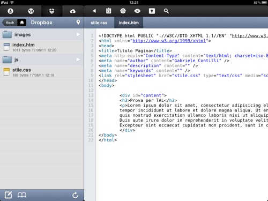268x201 pixels.
Task: Click the 'Titolo Pagina' title text
Action: pos(134,51)
